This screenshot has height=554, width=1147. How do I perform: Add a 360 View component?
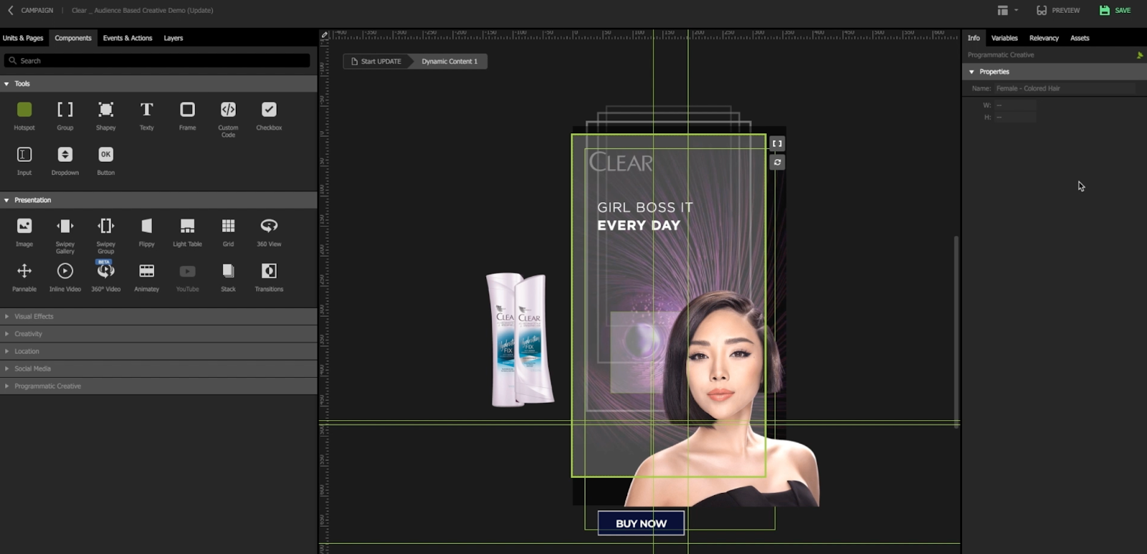(269, 226)
